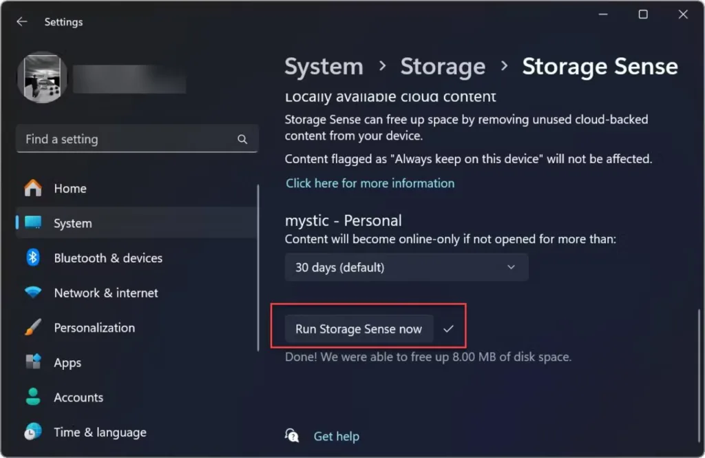This screenshot has width=705, height=458.
Task: Click the Get help headset icon
Action: (x=292, y=435)
